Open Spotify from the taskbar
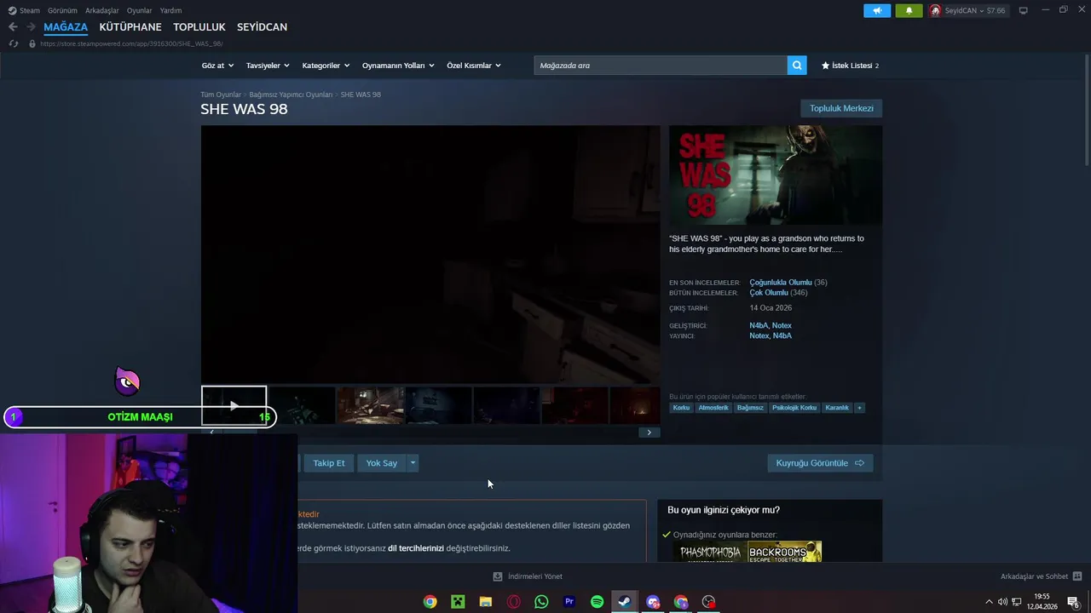This screenshot has height=613, width=1091. [597, 602]
